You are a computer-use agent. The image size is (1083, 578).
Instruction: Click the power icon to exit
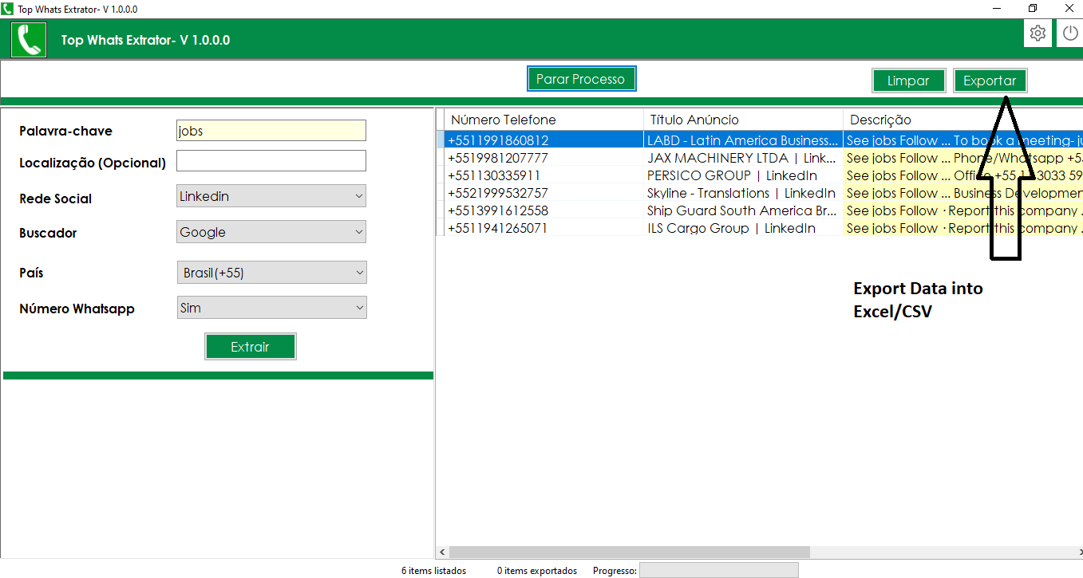[x=1070, y=33]
